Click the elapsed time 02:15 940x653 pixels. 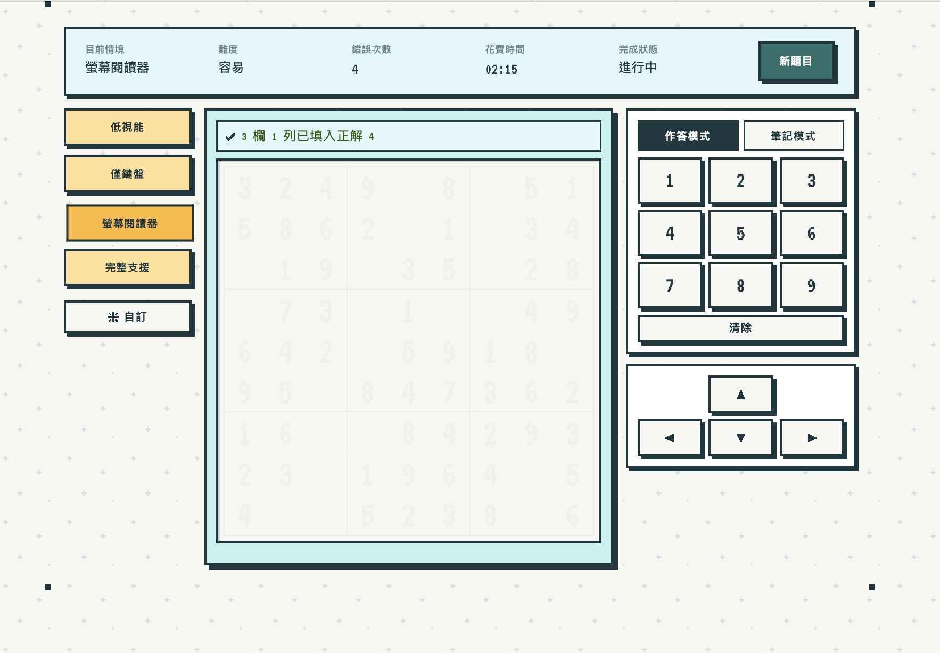(501, 69)
